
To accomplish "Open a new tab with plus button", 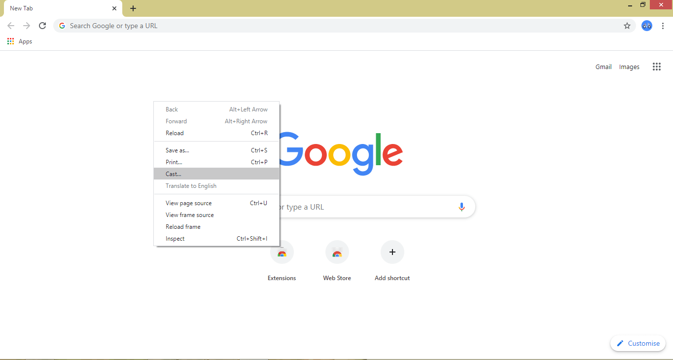I will [133, 8].
